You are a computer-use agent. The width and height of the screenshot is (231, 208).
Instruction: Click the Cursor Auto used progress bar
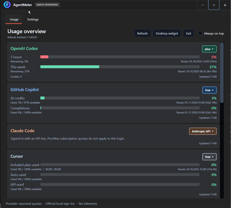tap(120, 175)
